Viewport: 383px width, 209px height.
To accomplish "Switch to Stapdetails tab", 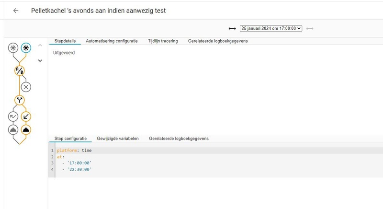I will click(65, 41).
